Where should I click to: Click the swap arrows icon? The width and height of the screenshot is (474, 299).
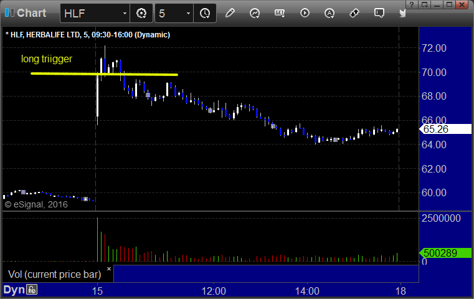click(354, 13)
